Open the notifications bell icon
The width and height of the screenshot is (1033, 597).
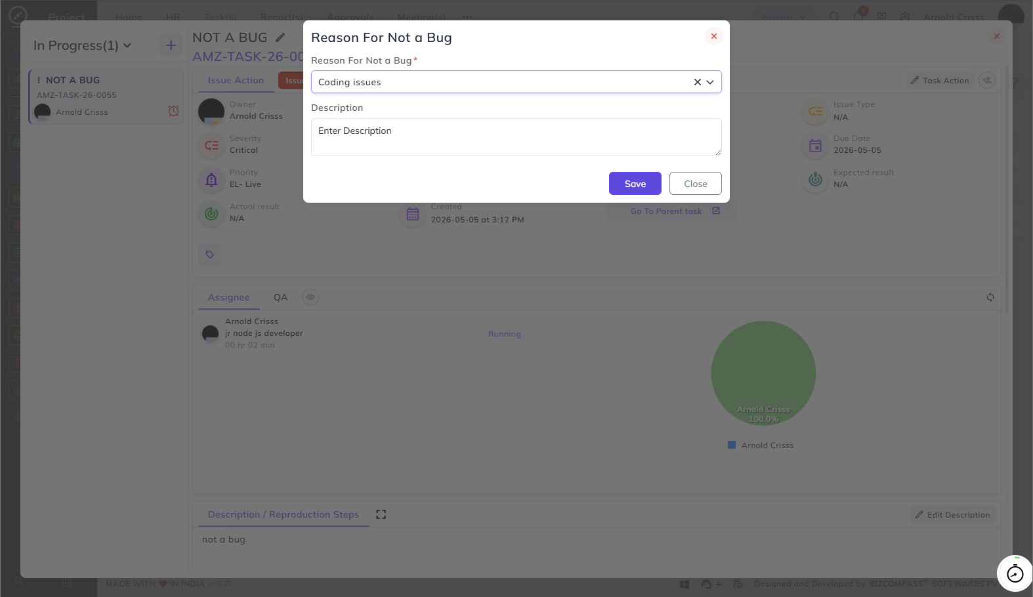[x=858, y=16]
